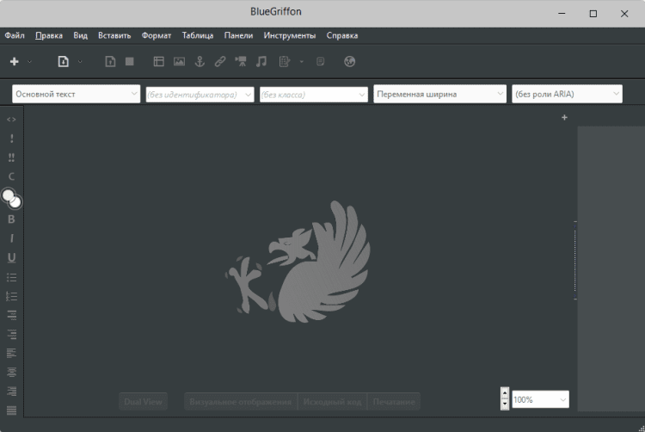This screenshot has height=432, width=645.
Task: Click the Stop loading square icon
Action: coord(130,62)
